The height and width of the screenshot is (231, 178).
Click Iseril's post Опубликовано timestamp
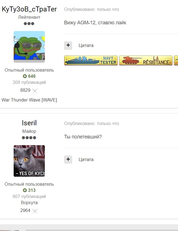coord(91,123)
